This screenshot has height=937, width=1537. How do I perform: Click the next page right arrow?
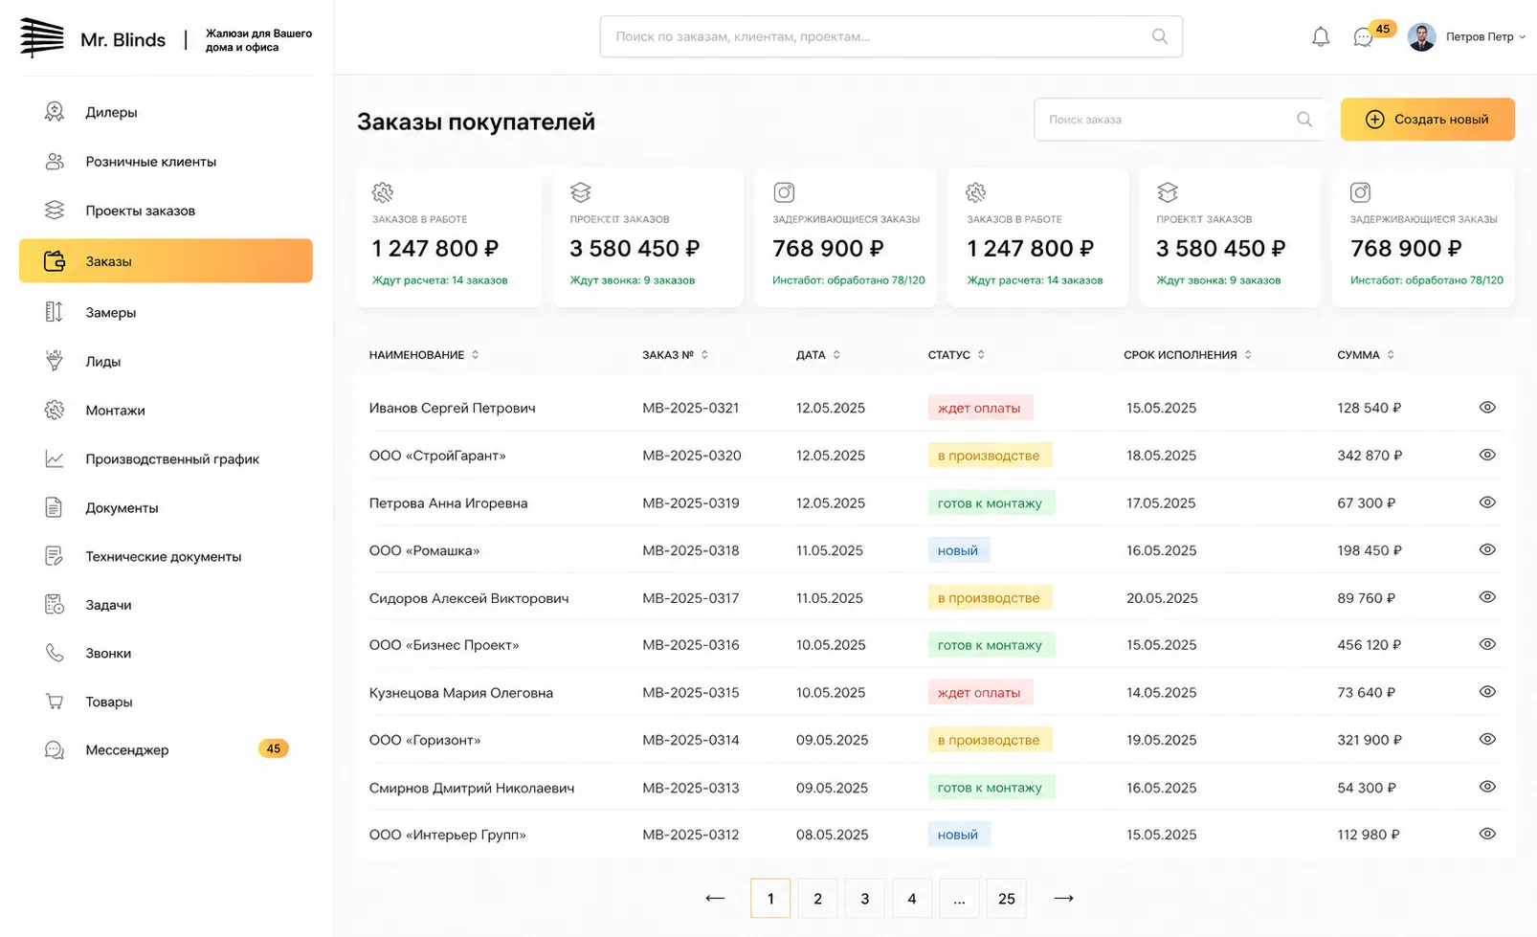(1063, 899)
